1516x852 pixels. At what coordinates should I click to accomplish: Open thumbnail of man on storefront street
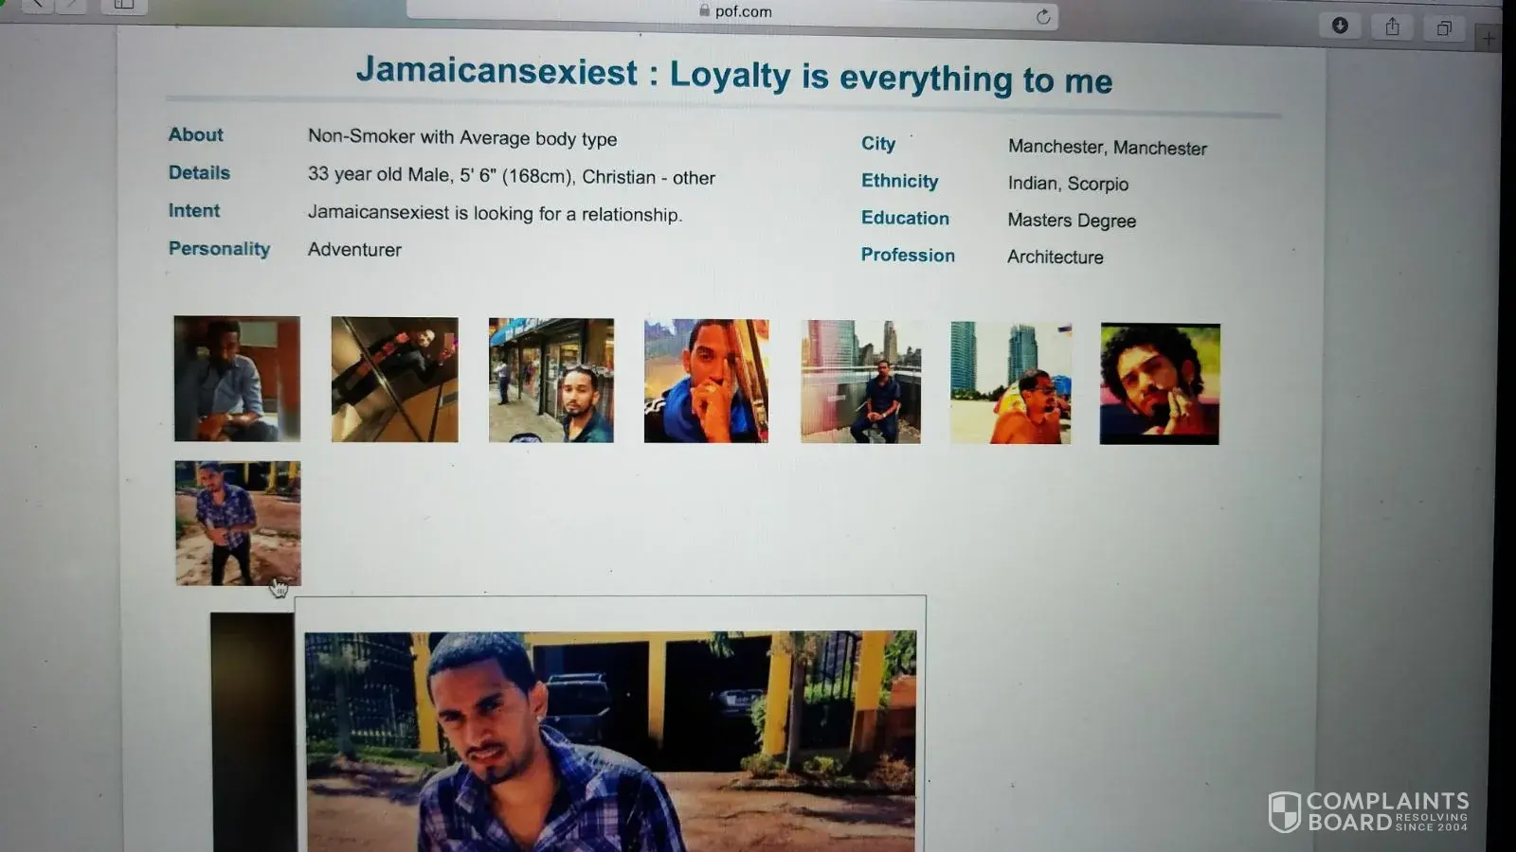(551, 381)
